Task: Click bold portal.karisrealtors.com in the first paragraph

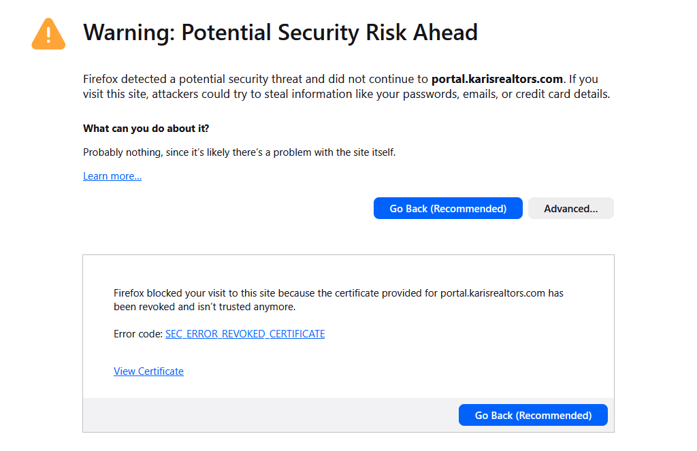Action: (497, 79)
